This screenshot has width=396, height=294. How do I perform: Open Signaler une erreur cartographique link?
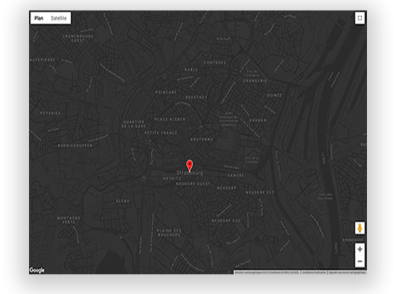pyautogui.click(x=347, y=272)
